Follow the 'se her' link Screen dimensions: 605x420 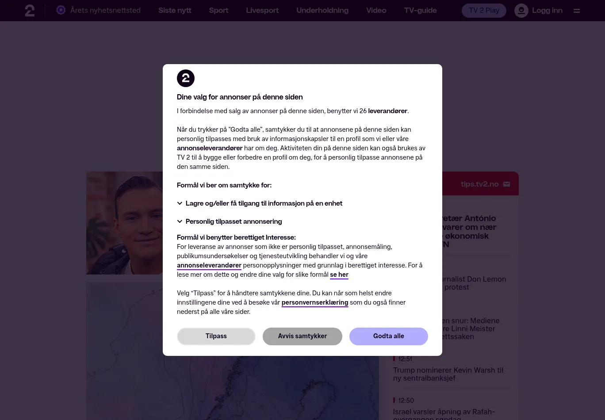click(x=339, y=275)
